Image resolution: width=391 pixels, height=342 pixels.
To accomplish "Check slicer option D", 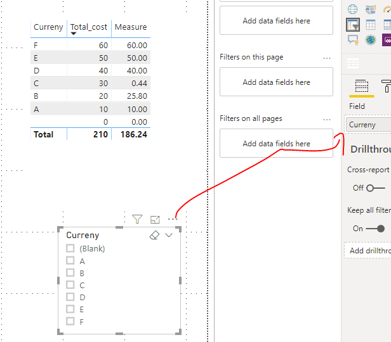I will 70,297.
